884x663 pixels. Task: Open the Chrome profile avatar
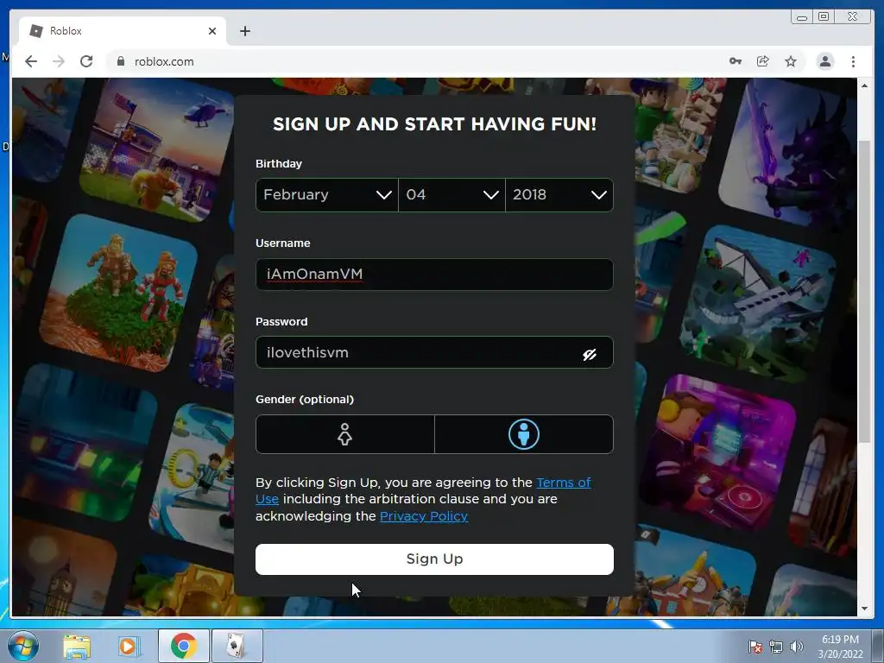click(x=824, y=61)
